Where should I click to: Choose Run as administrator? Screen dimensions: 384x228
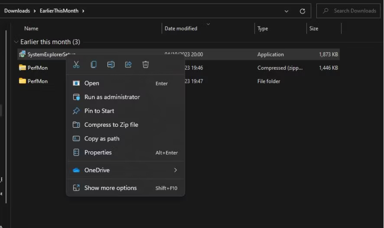112,97
